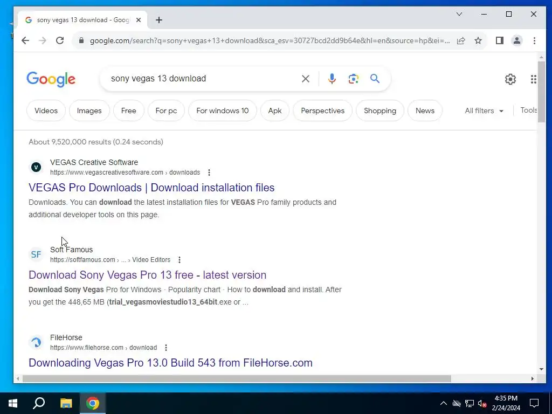Open Download Sony Vegas Pro 13 free link
This screenshot has height=414, width=552.
(x=148, y=275)
